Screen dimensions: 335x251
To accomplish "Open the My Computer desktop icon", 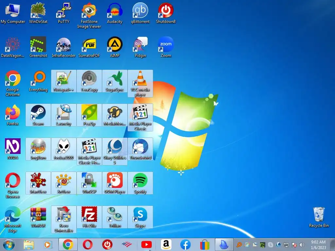I will pos(13,13).
